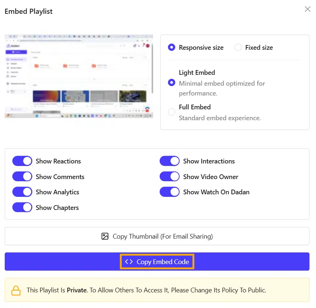This screenshot has width=316, height=308.
Task: Click the Copy Embed Code button
Action: pyautogui.click(x=157, y=261)
